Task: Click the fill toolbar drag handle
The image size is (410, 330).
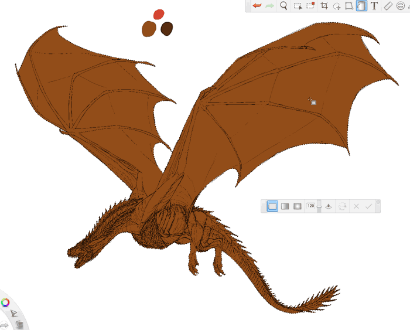Action: [264, 206]
